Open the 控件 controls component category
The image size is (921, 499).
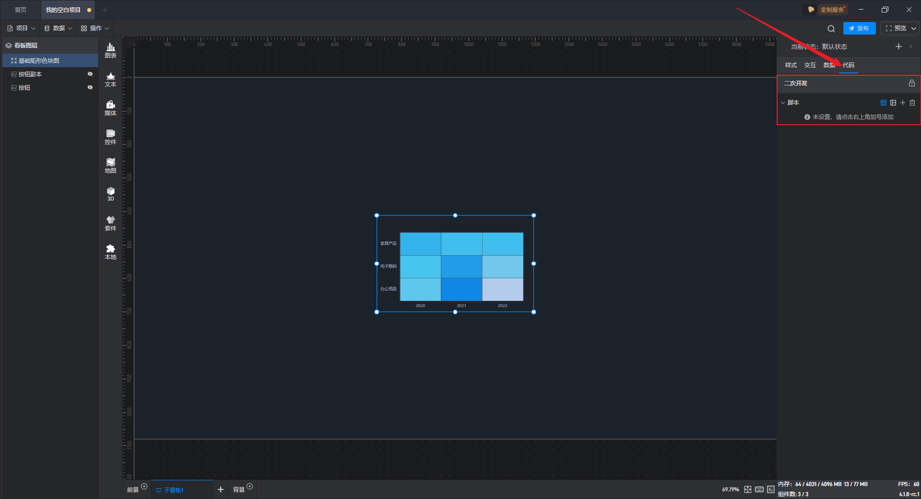coord(110,137)
